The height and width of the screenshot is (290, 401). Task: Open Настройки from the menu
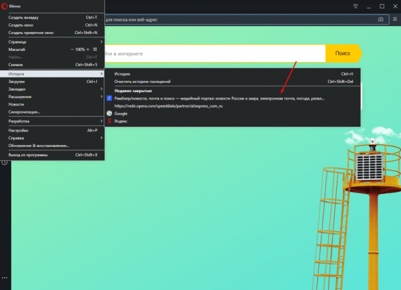point(52,130)
